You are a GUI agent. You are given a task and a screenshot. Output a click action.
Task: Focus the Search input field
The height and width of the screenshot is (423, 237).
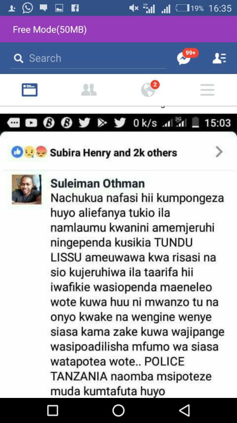pyautogui.click(x=88, y=58)
